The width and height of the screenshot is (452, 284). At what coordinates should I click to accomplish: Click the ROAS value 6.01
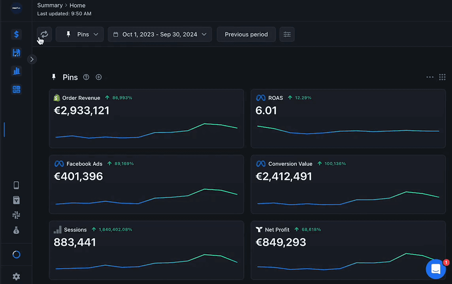(266, 110)
